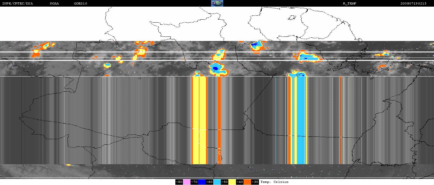This screenshot has height=185, width=434.
Task: Click the light blue legend swatch
Action: tap(217, 182)
